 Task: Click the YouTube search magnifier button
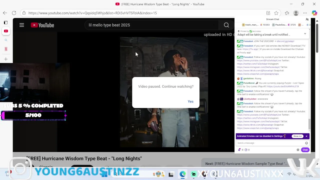226,25
